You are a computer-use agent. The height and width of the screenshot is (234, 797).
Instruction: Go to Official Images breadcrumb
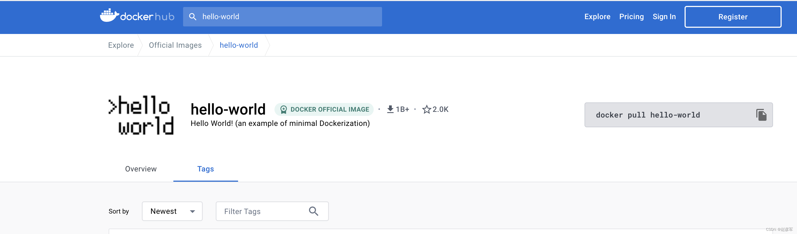(175, 45)
